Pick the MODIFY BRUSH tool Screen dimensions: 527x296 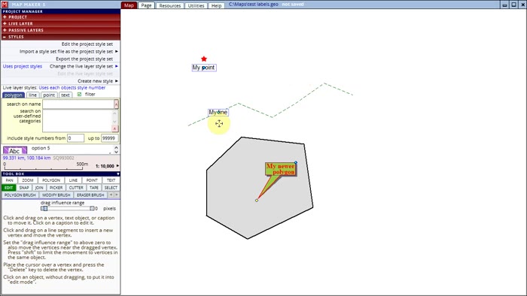click(56, 195)
